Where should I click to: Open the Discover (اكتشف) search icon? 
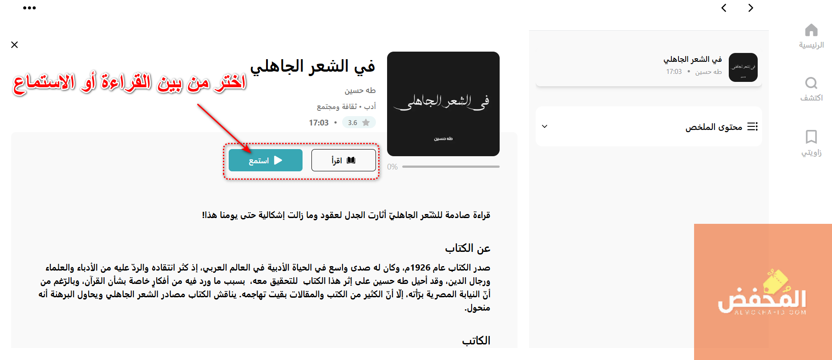[x=811, y=83]
